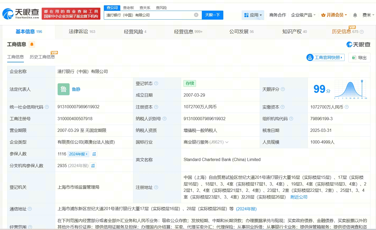Open the 公司发展 56 tab

point(241,32)
